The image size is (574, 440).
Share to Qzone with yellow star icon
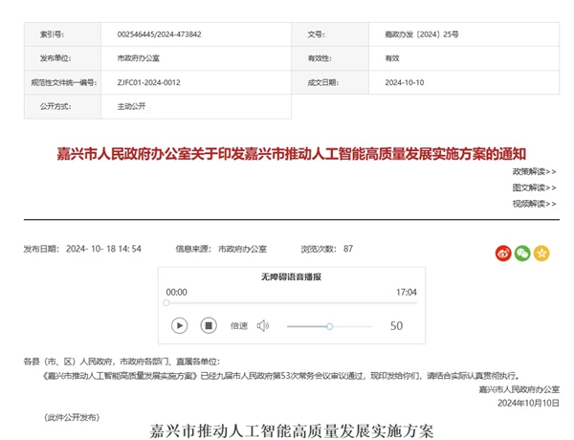(x=541, y=253)
